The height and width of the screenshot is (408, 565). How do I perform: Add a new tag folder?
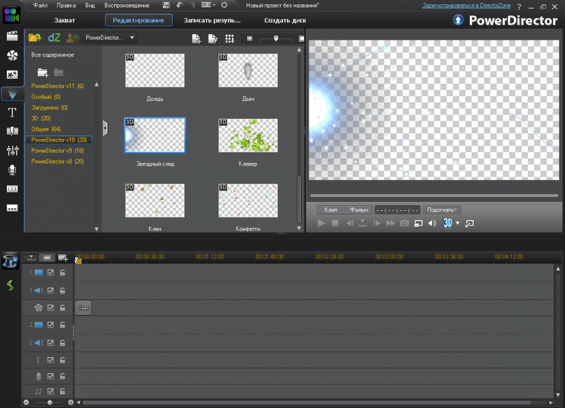42,73
